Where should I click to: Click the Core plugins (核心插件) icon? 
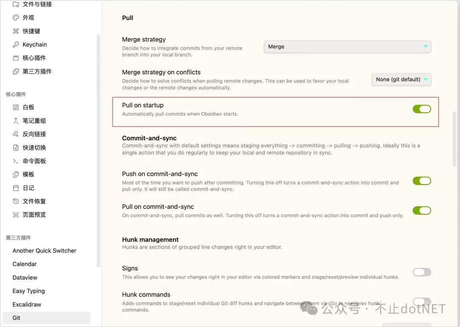tap(16, 58)
